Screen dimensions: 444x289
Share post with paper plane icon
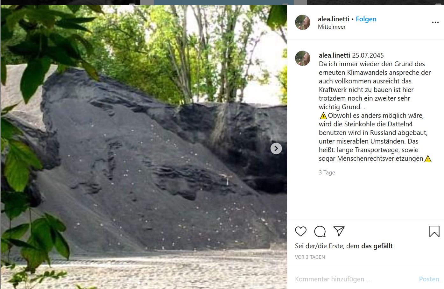pos(339,231)
